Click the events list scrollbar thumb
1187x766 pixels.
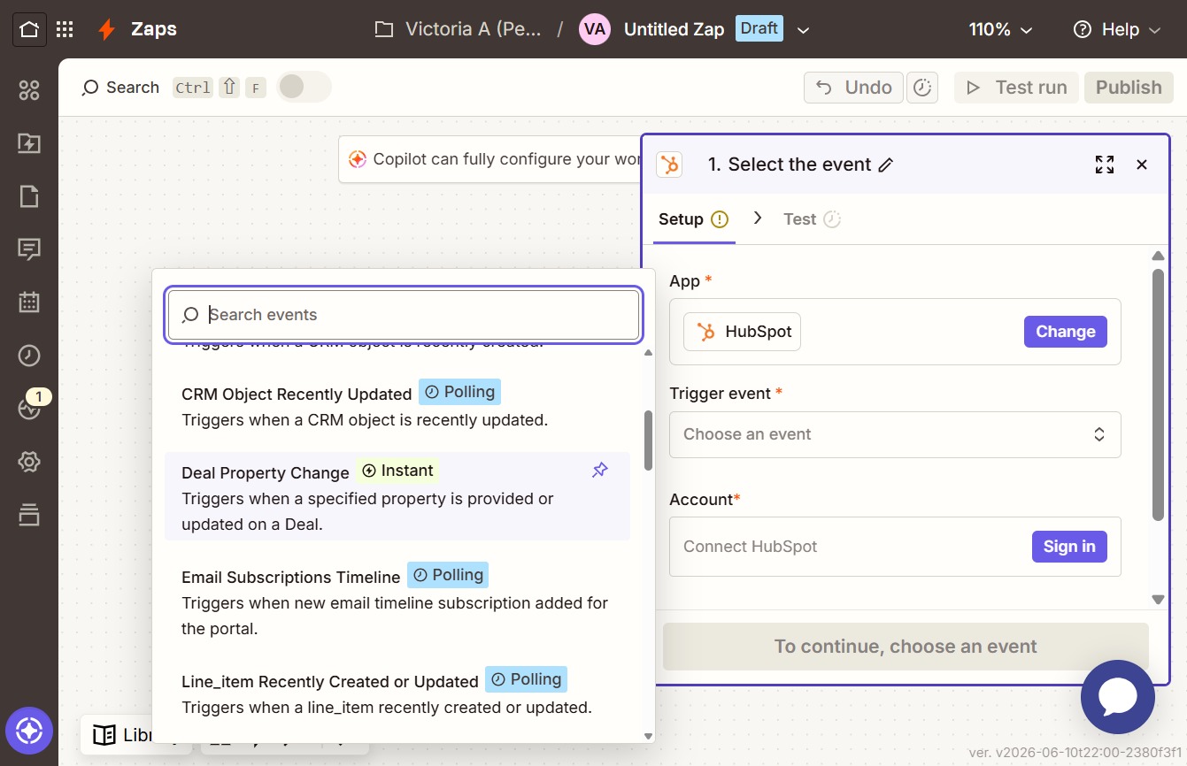[649, 440]
